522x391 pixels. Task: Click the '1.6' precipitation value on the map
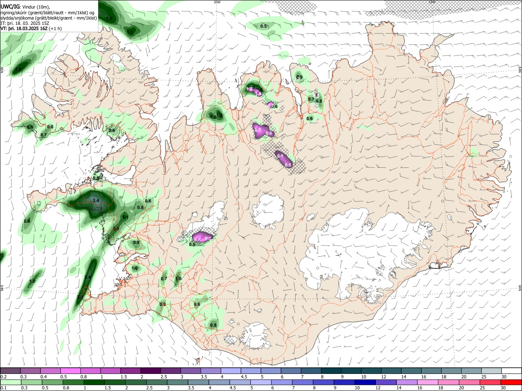pos(109,18)
